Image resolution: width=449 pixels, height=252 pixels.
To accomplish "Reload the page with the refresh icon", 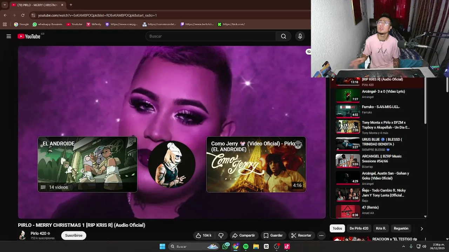I will (x=23, y=15).
